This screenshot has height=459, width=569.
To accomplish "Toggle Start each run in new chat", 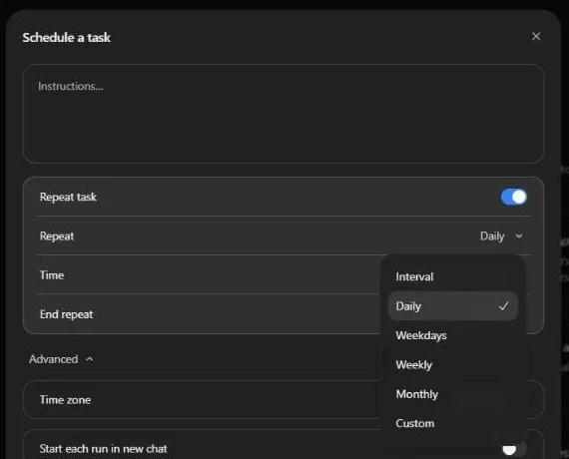I will pos(514,449).
